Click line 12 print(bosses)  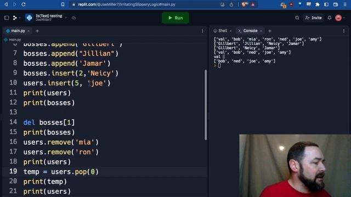click(x=49, y=103)
